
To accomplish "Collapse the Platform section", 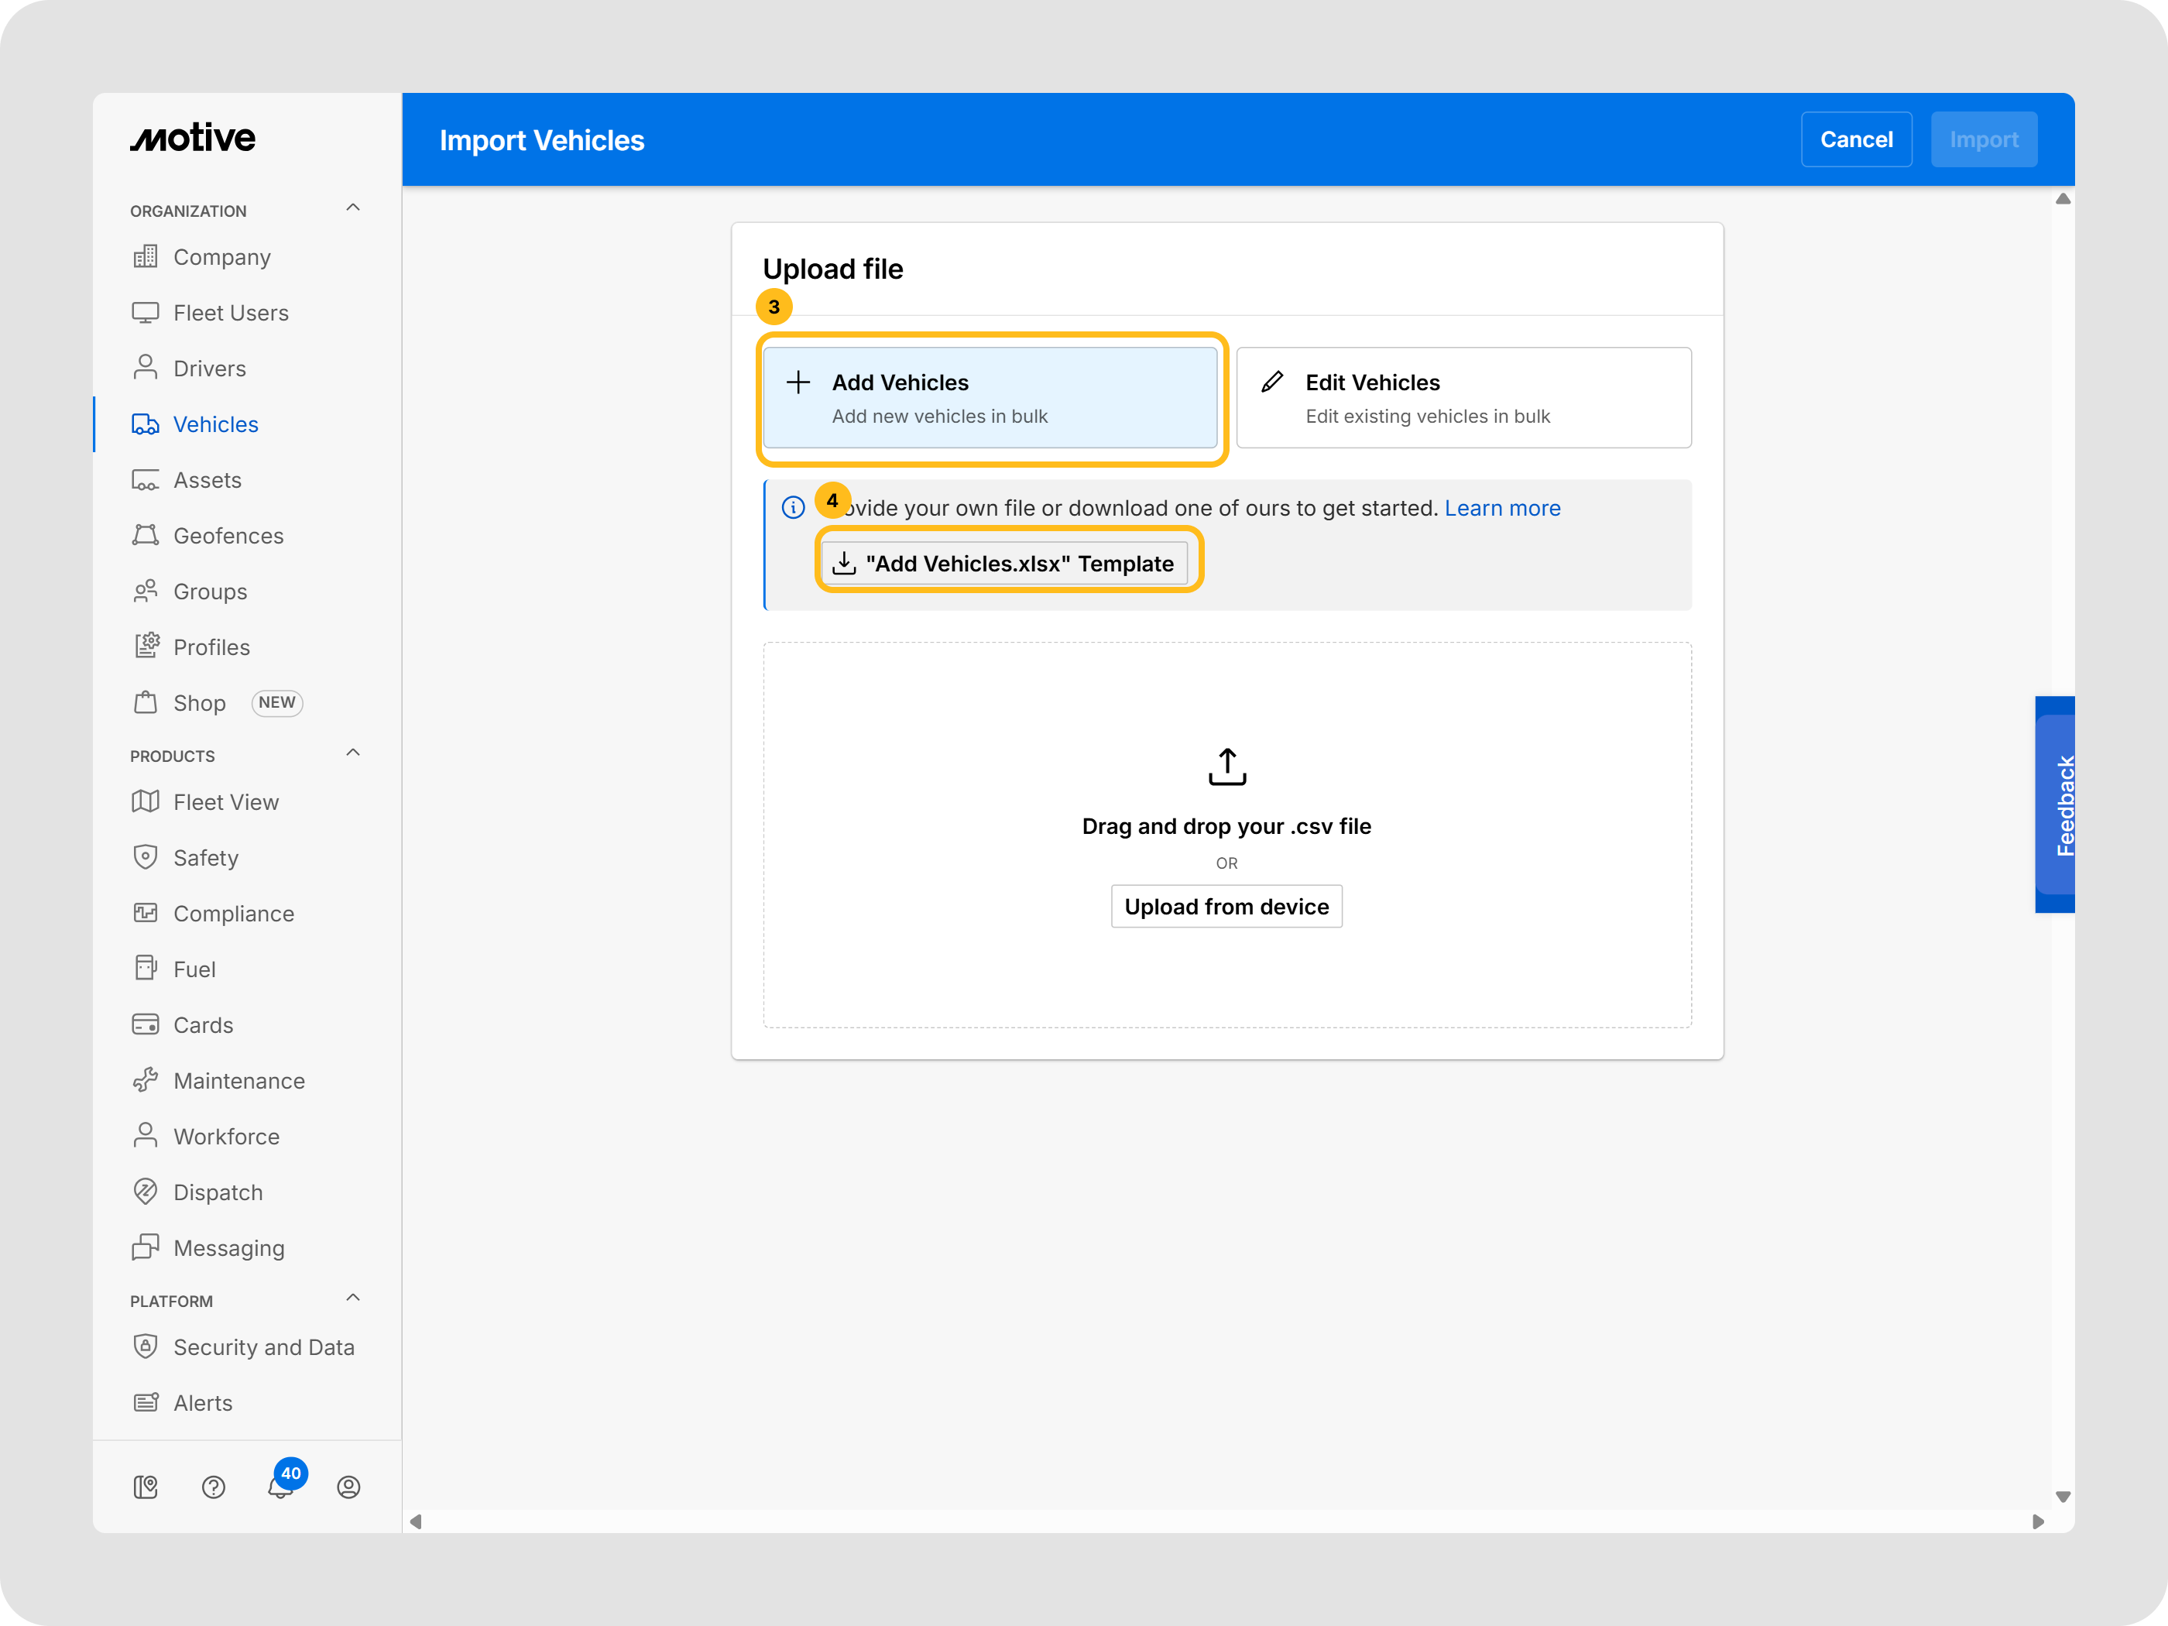I will pyautogui.click(x=353, y=1298).
